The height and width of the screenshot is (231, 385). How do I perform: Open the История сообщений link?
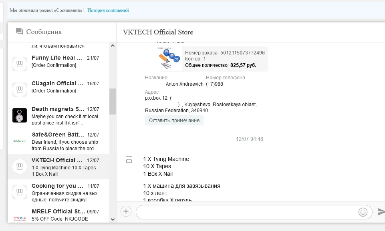108,10
